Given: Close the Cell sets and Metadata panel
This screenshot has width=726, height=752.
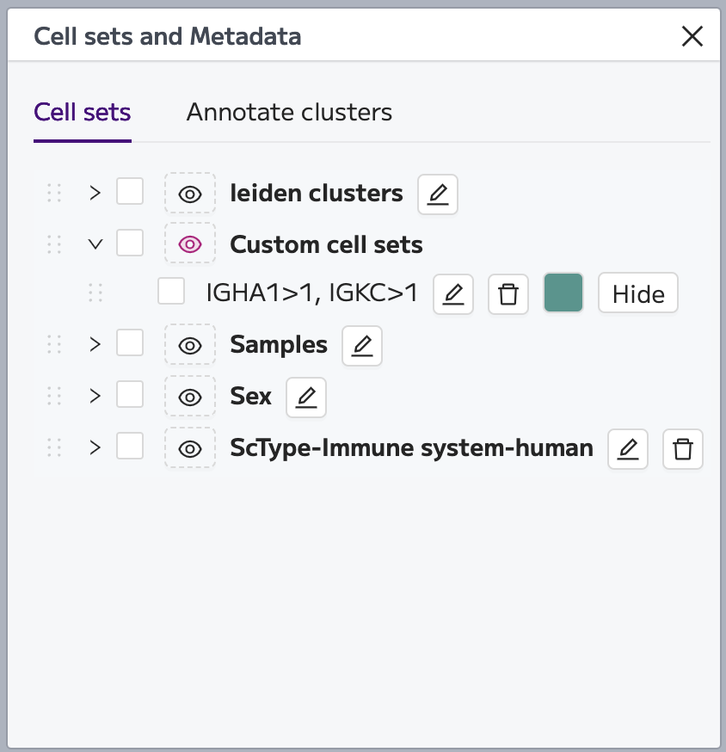Looking at the screenshot, I should point(692,36).
